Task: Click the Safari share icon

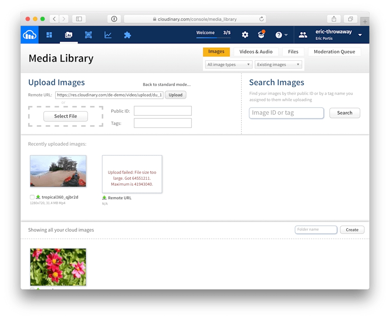Action: 334,19
